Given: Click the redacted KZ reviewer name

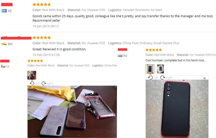Looking at the screenshot, I should tap(7, 5).
